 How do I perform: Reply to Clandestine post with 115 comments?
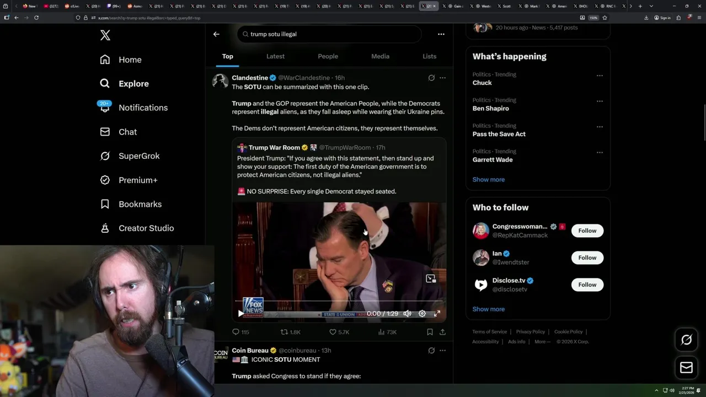pyautogui.click(x=240, y=332)
